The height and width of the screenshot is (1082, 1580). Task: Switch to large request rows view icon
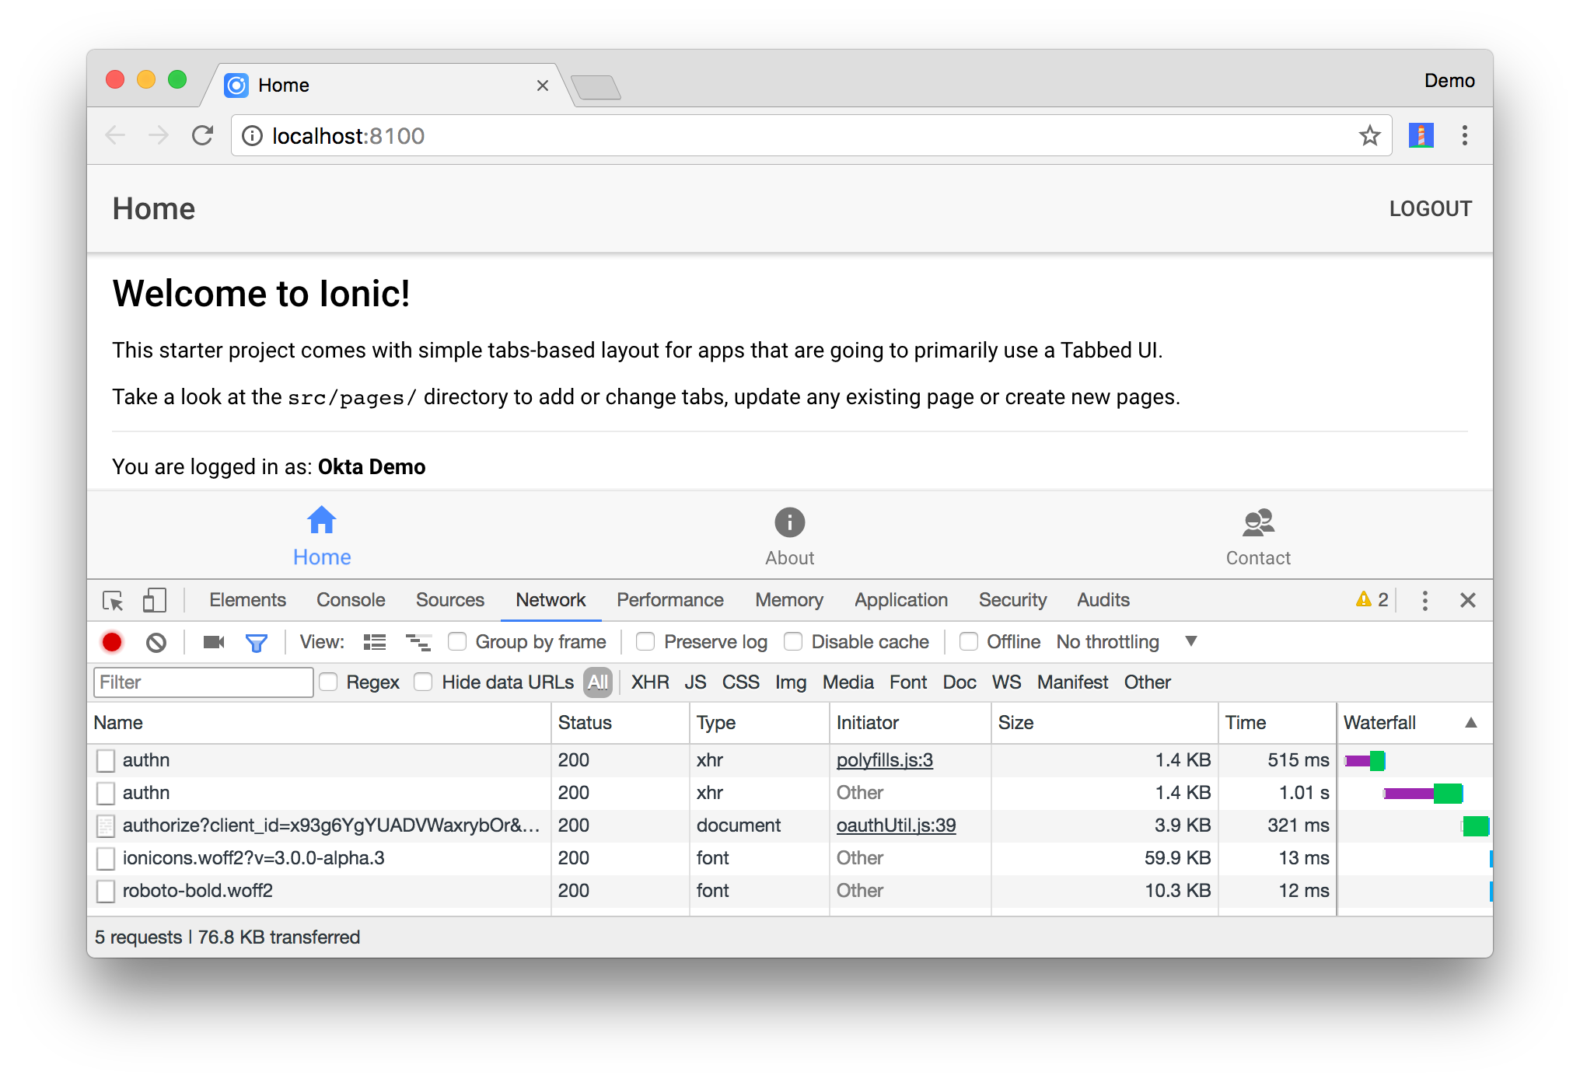375,642
